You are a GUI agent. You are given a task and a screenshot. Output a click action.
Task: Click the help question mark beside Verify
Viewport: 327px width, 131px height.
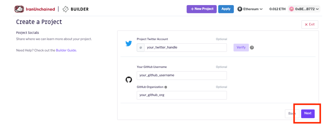[252, 48]
